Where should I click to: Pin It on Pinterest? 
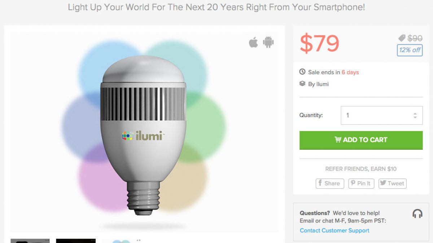(361, 183)
